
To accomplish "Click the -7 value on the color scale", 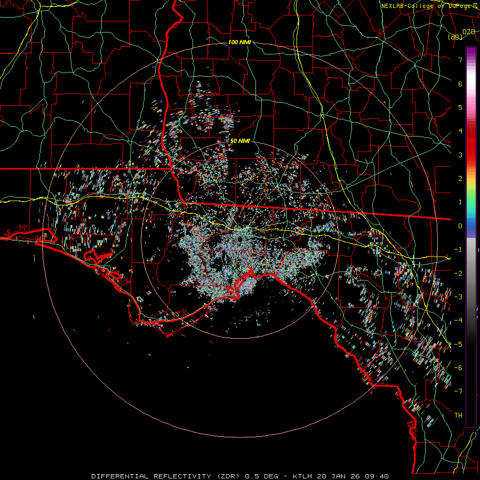I will [x=458, y=391].
